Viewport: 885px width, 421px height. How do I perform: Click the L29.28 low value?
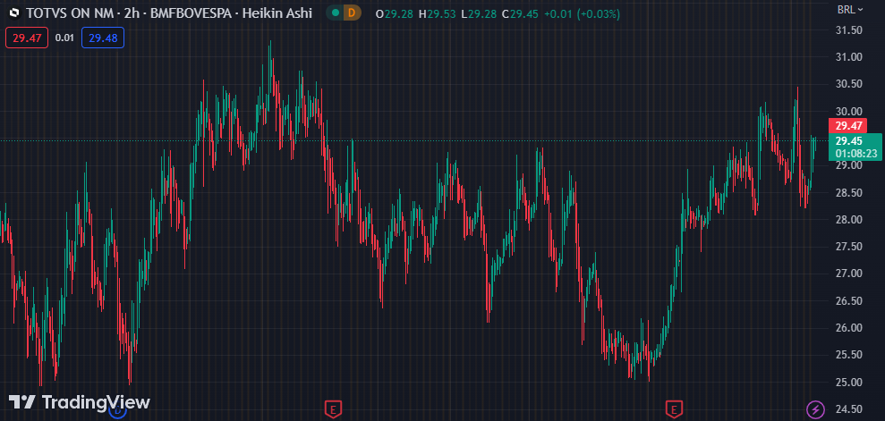point(479,13)
